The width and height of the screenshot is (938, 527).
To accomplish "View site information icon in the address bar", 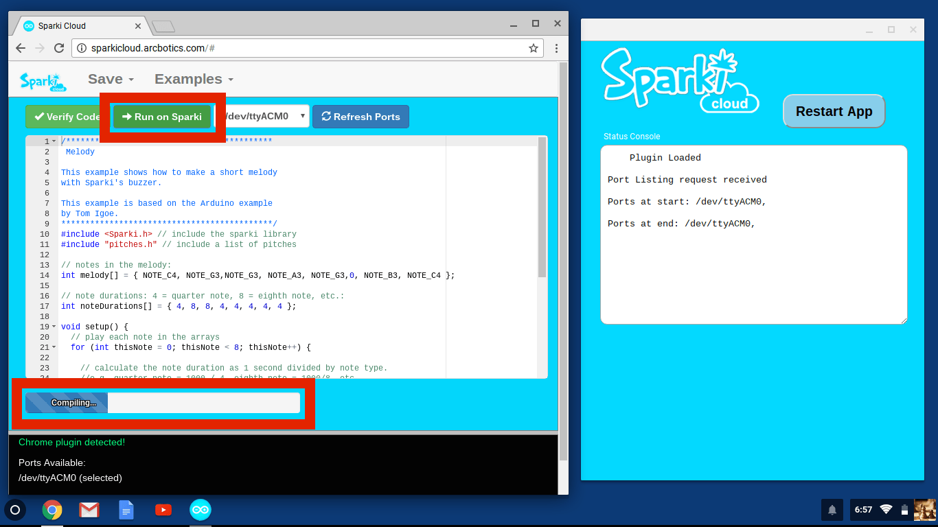I will pyautogui.click(x=82, y=48).
